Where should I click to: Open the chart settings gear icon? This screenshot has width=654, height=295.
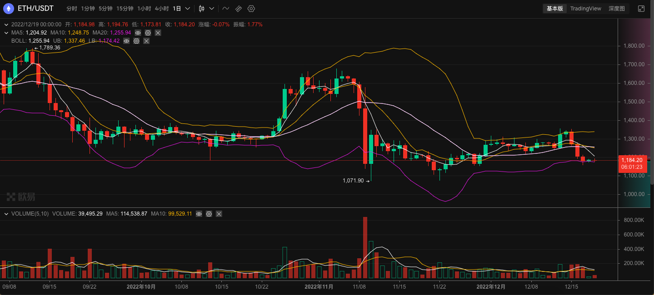251,8
